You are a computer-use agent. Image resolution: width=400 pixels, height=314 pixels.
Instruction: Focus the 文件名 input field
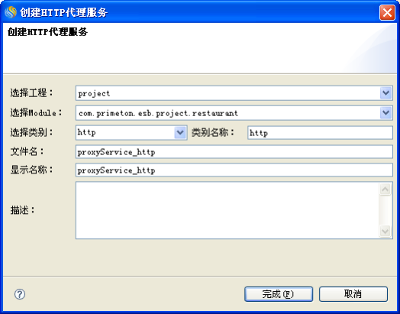(234, 152)
